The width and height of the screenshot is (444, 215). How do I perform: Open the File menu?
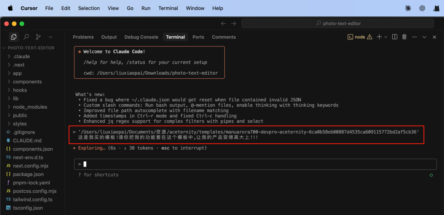[x=49, y=8]
